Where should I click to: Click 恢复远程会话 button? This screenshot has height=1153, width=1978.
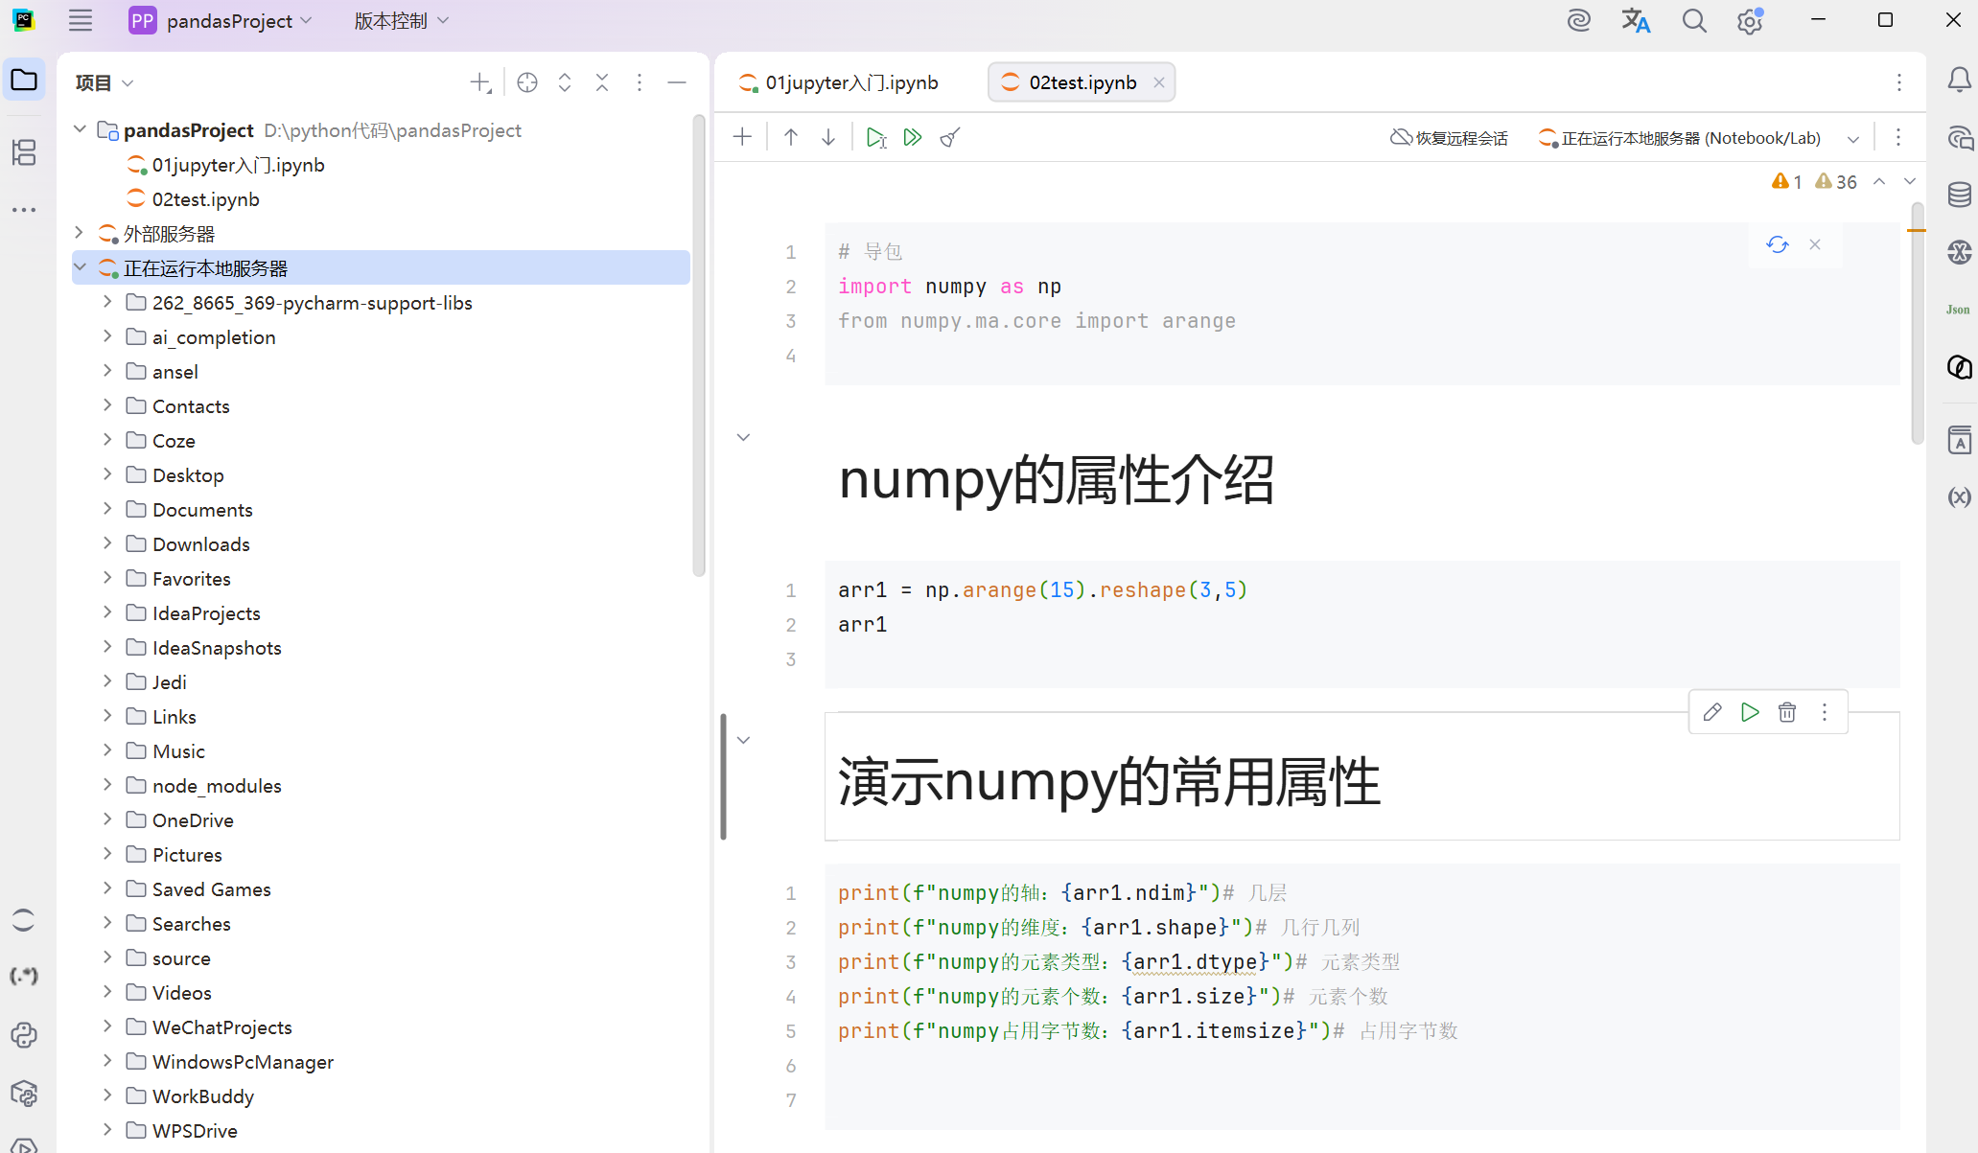coord(1449,138)
